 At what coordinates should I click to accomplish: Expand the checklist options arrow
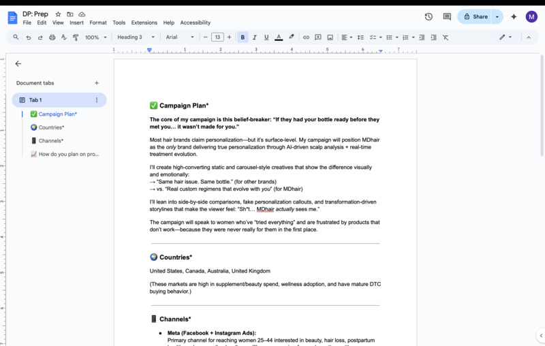tap(381, 37)
